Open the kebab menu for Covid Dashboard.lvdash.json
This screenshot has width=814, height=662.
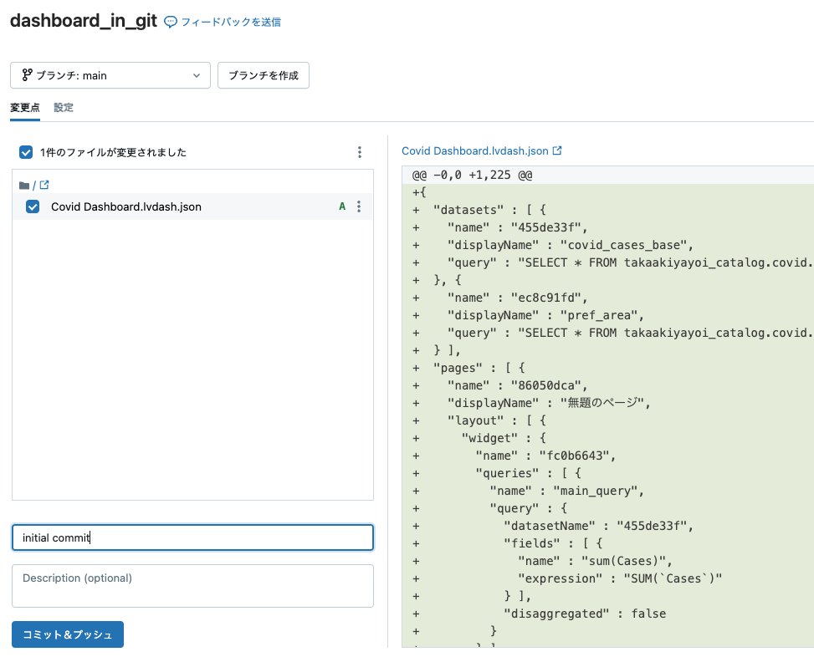(x=360, y=206)
